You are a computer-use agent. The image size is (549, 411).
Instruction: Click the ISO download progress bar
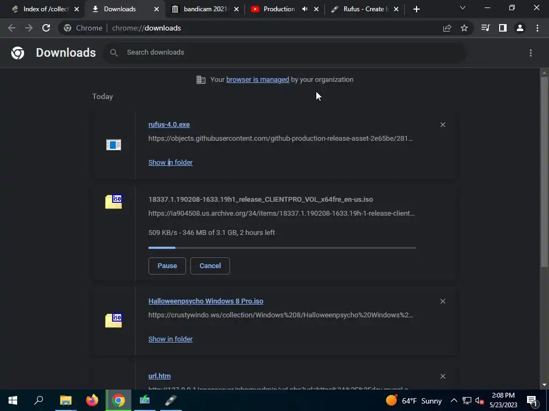tap(282, 248)
